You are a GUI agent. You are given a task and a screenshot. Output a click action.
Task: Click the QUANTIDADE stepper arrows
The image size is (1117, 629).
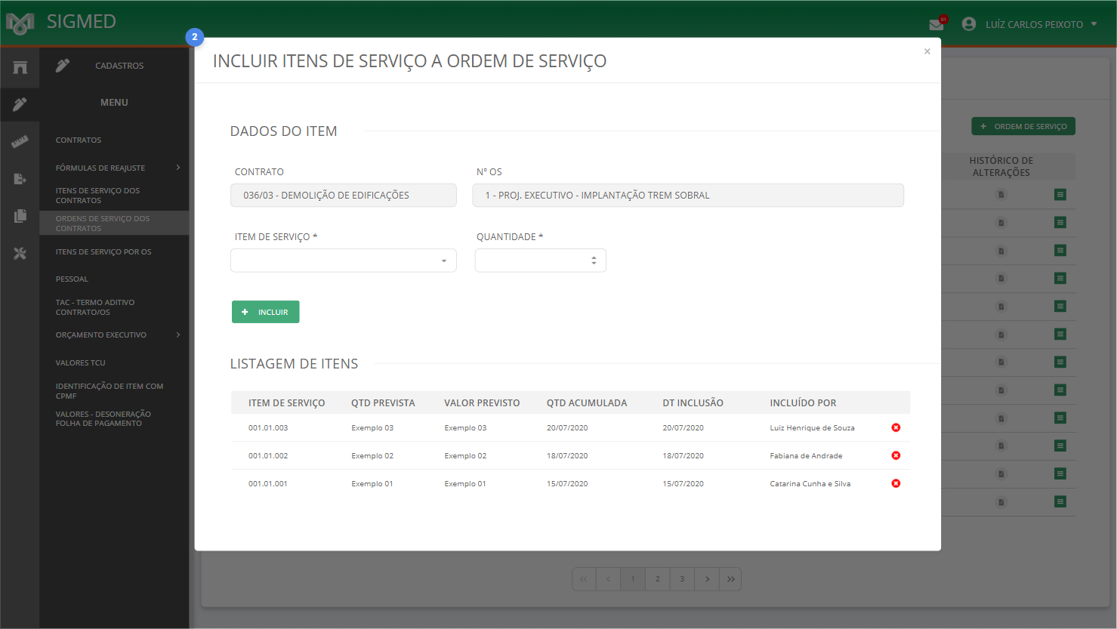click(x=594, y=261)
